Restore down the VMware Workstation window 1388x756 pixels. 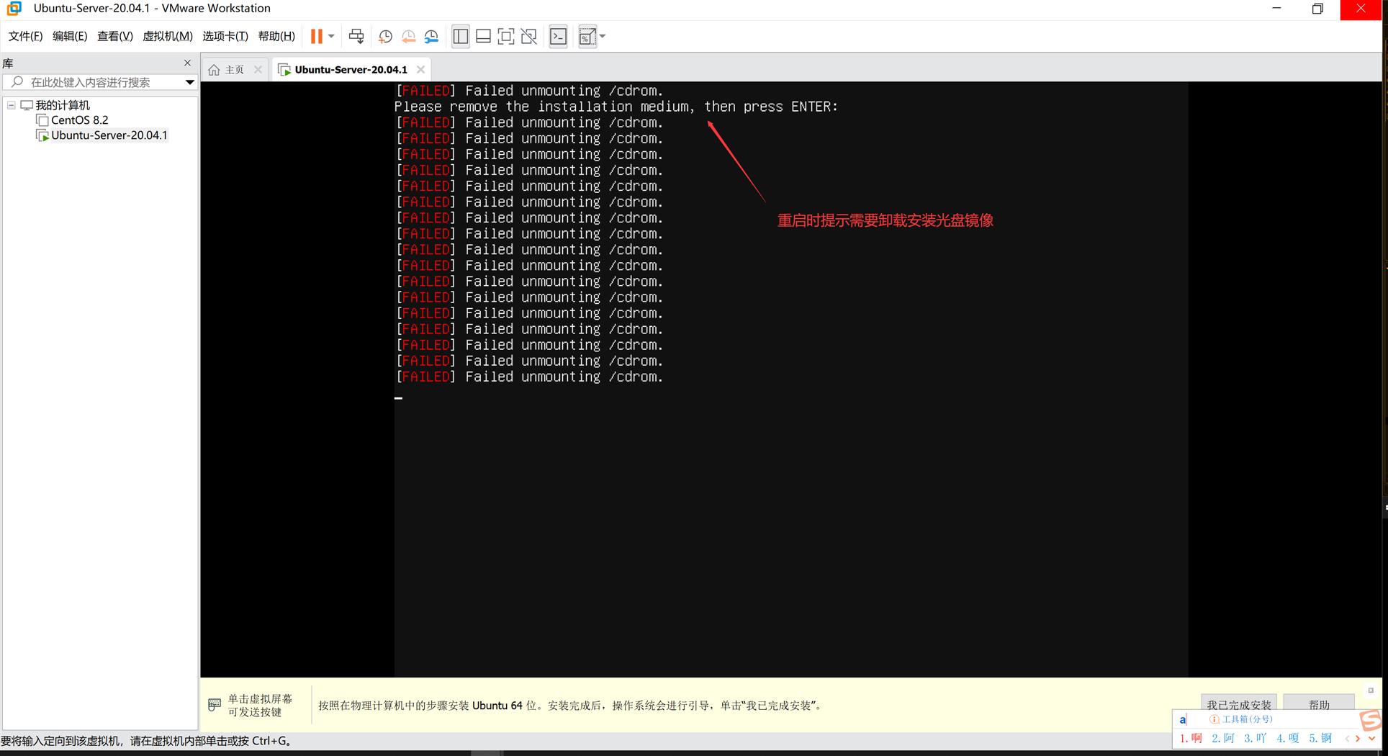pyautogui.click(x=1317, y=9)
